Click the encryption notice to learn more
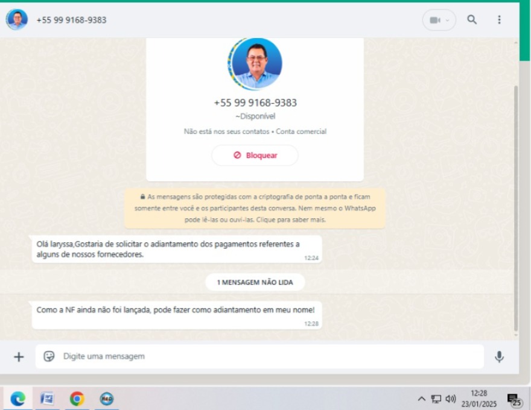 [255, 208]
